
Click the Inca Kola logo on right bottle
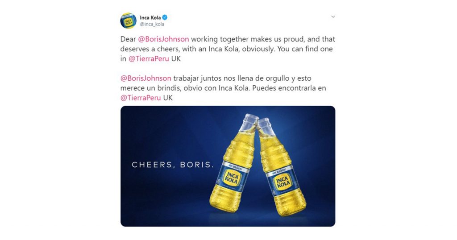tap(282, 182)
